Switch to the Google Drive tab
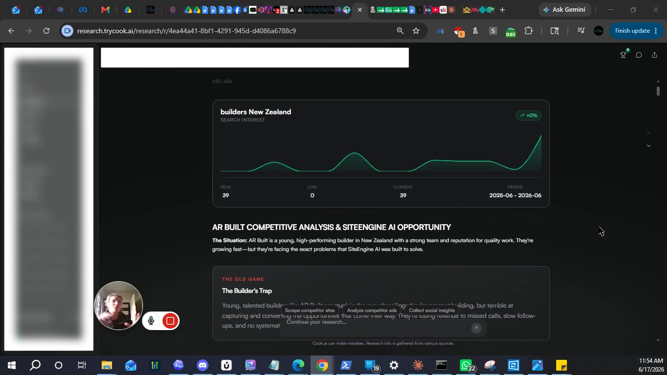The height and width of the screenshot is (375, 667). [127, 10]
